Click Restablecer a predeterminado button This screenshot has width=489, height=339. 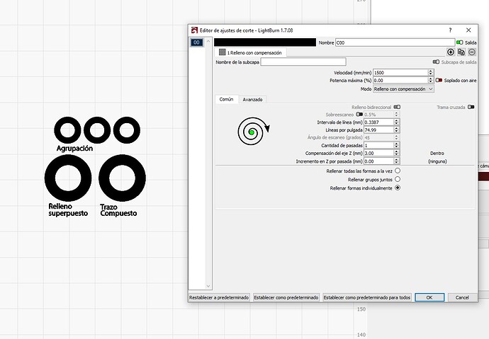click(x=219, y=297)
